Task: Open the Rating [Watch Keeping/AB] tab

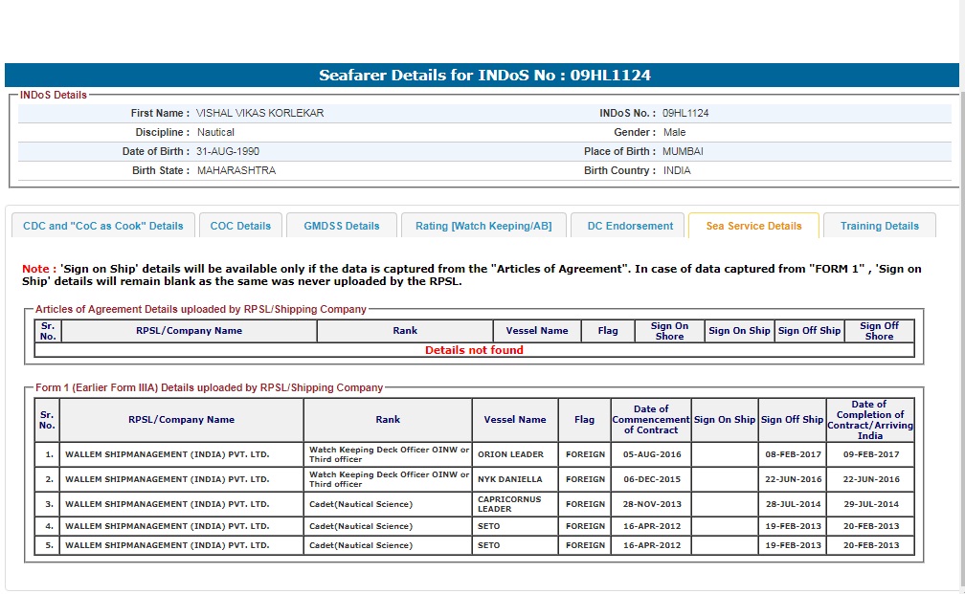Action: pyautogui.click(x=483, y=226)
